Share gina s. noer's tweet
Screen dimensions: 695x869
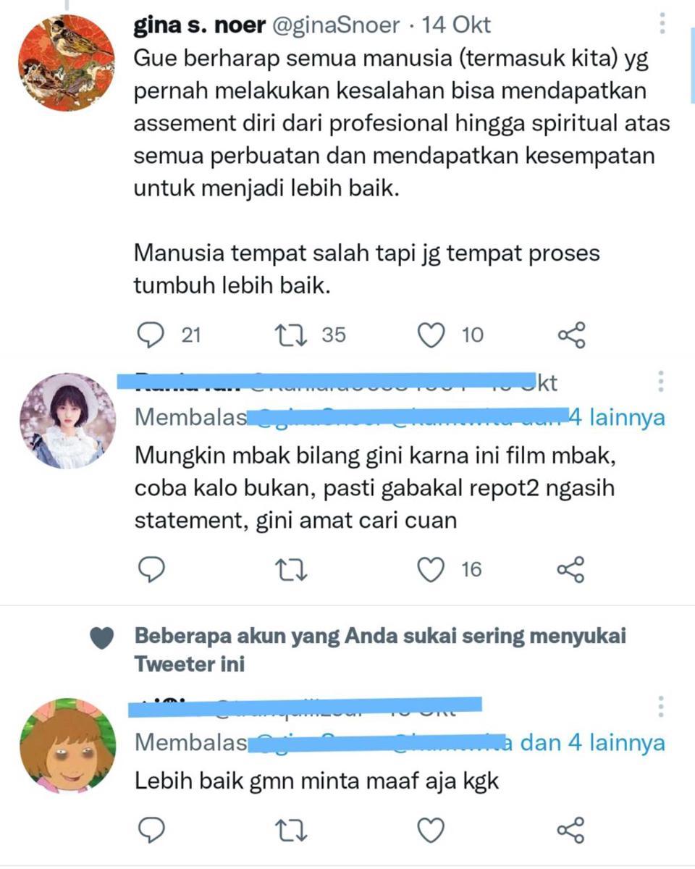(571, 335)
